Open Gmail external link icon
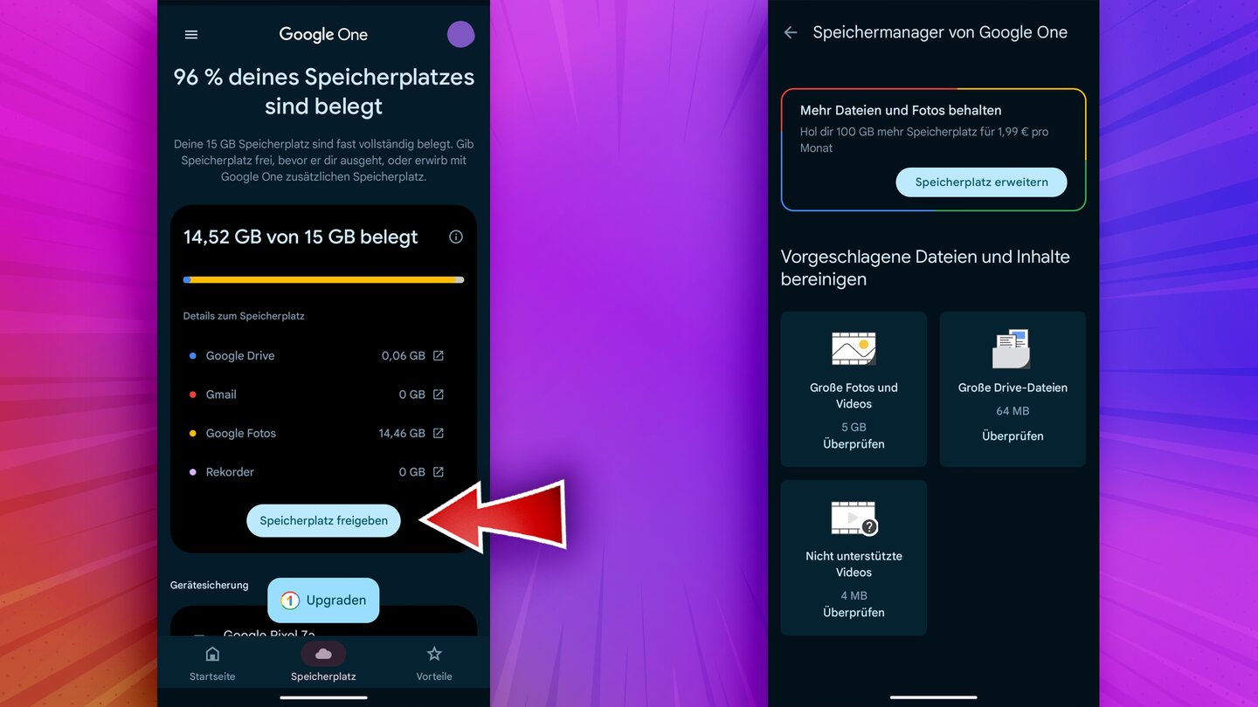 pos(439,395)
